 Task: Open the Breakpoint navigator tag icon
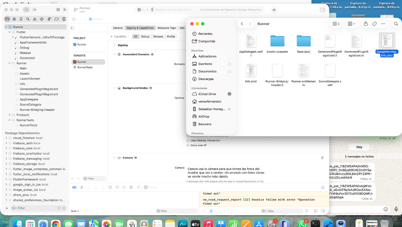coord(57,19)
